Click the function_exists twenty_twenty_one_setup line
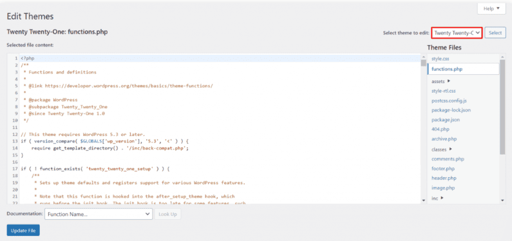The width and height of the screenshot is (512, 241). [96, 169]
